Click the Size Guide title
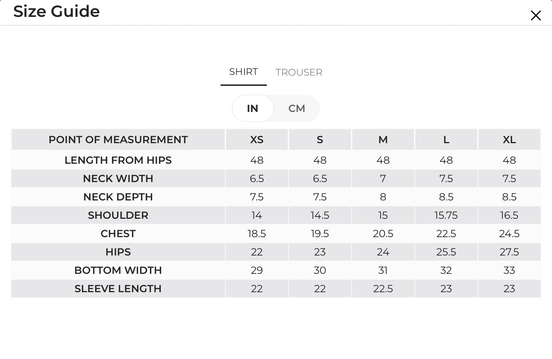The width and height of the screenshot is (552, 359). pyautogui.click(x=57, y=11)
